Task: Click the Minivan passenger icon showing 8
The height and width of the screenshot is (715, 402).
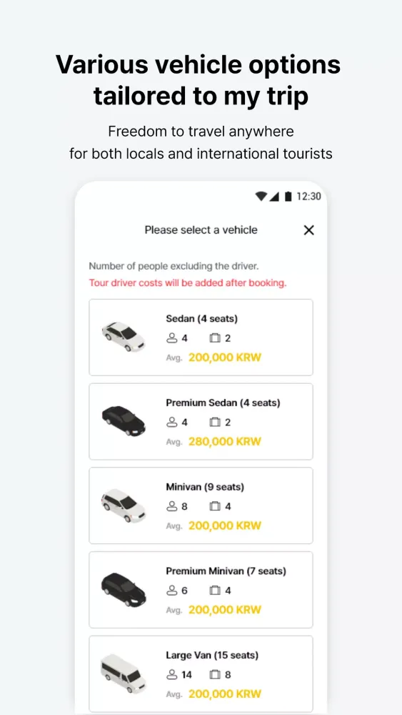Action: click(x=171, y=507)
